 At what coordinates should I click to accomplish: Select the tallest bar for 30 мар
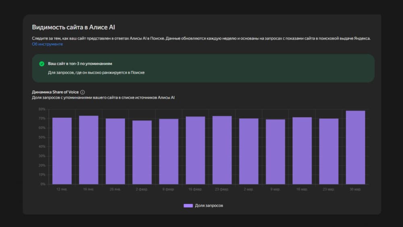pyautogui.click(x=355, y=147)
